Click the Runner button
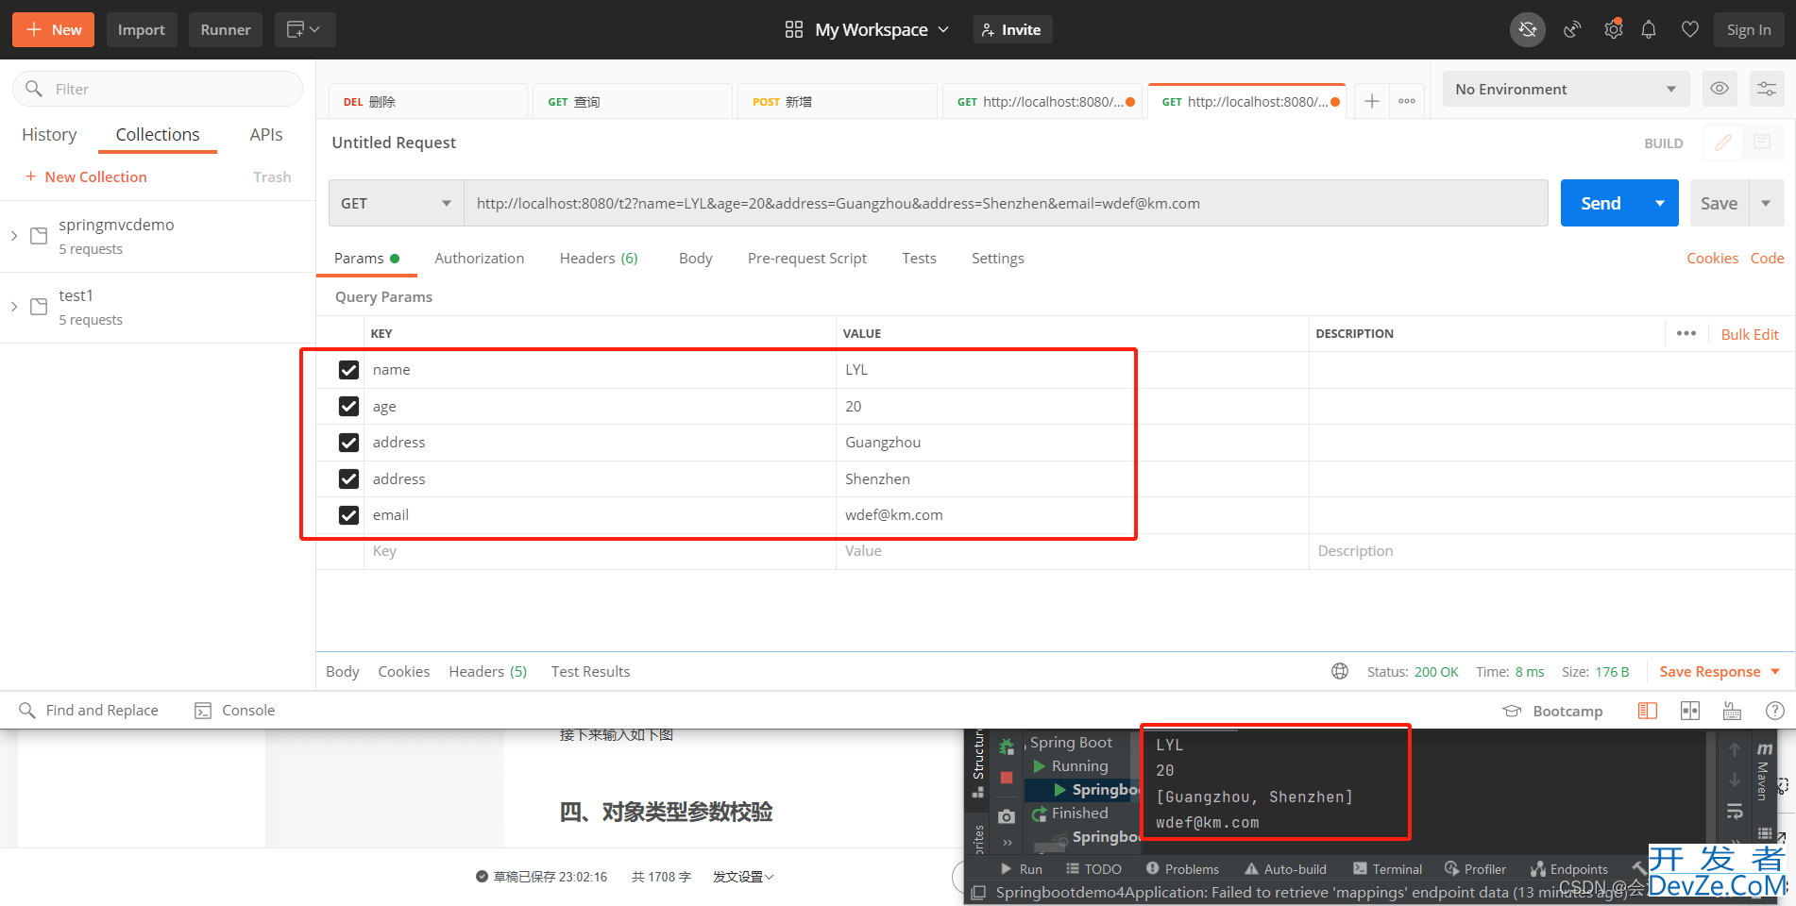The width and height of the screenshot is (1796, 906). tap(226, 30)
